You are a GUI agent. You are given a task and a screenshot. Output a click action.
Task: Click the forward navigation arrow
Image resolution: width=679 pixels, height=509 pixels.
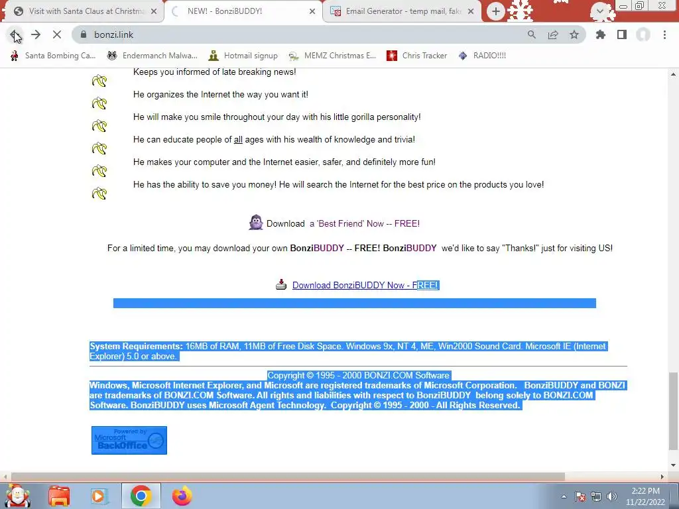point(36,34)
